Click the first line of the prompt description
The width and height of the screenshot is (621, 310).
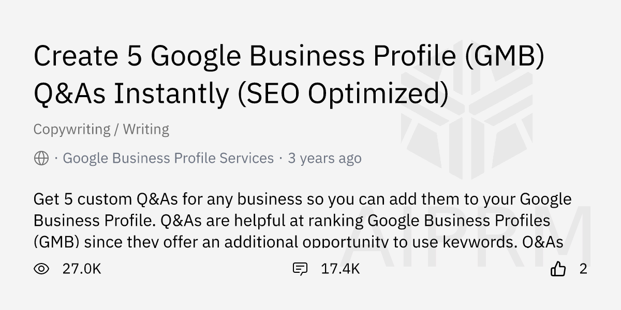tap(303, 199)
